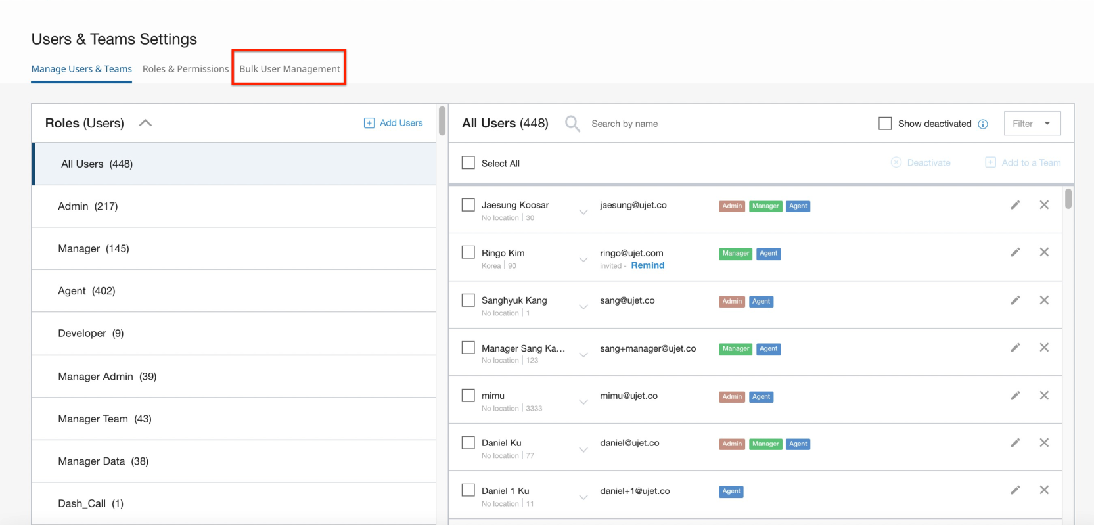Viewport: 1094px width, 525px height.
Task: Check the Select All checkbox
Action: (x=468, y=163)
